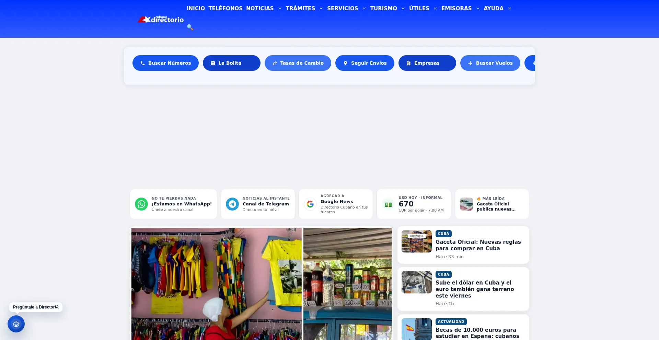Click the airplane icon in Buscar Vuelos
This screenshot has width=659, height=340.
[x=470, y=63]
